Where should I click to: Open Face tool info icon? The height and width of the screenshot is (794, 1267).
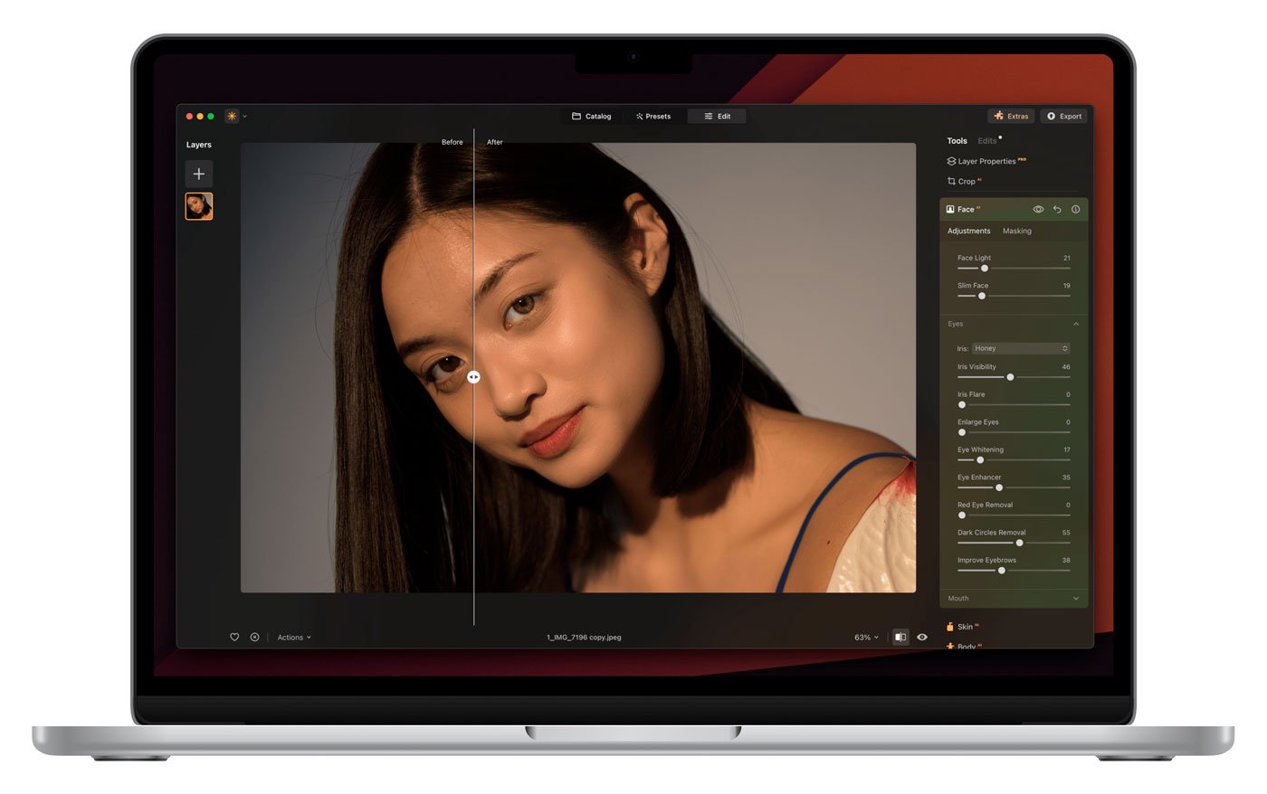(x=1075, y=209)
